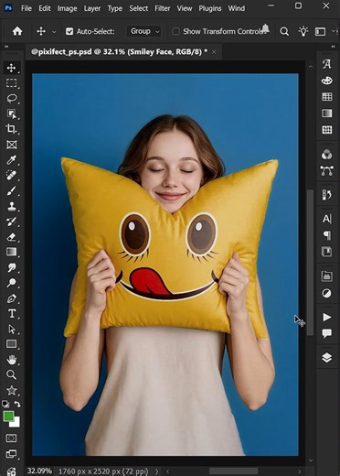The image size is (340, 476).
Task: Select the Dodge tool
Action: pyautogui.click(x=12, y=283)
